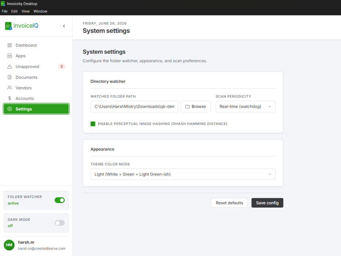The image size is (341, 256).
Task: Click the Enable Perceptual Image Hashing label
Action: pyautogui.click(x=163, y=124)
